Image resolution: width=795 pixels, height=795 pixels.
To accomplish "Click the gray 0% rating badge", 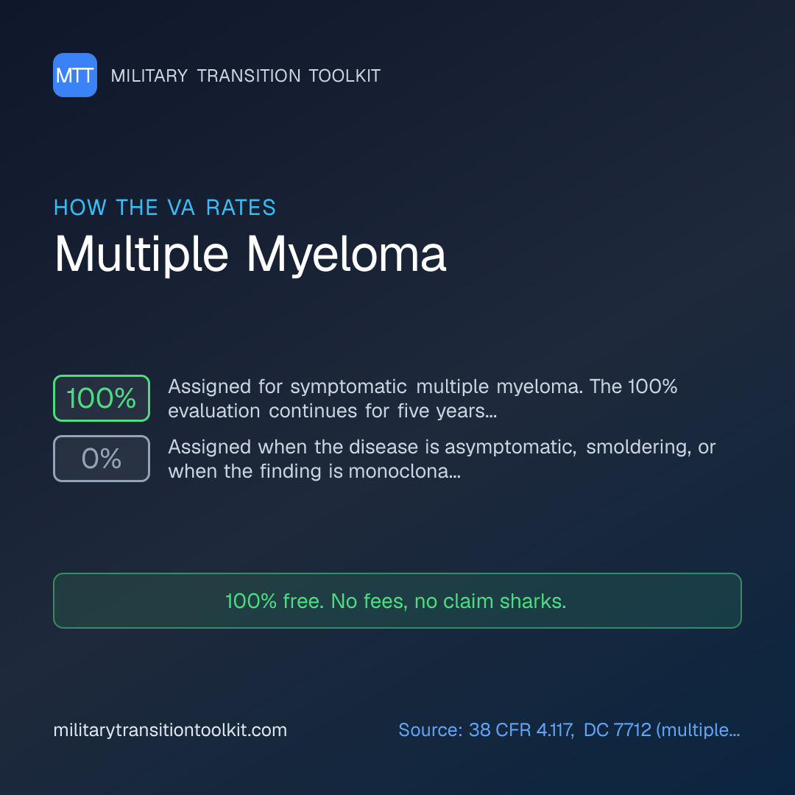I will (x=102, y=459).
